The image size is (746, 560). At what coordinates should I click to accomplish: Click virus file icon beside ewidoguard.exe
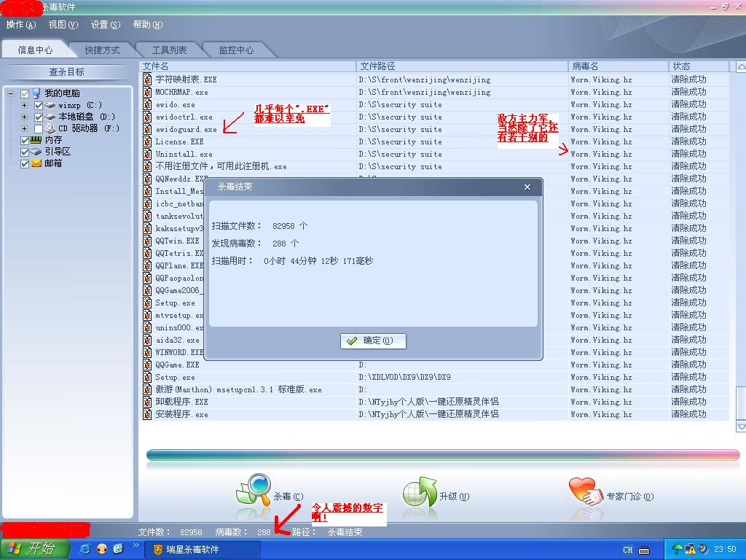[x=147, y=129]
